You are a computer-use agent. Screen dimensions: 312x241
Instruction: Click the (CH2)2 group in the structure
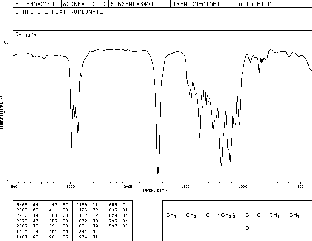point(227,215)
